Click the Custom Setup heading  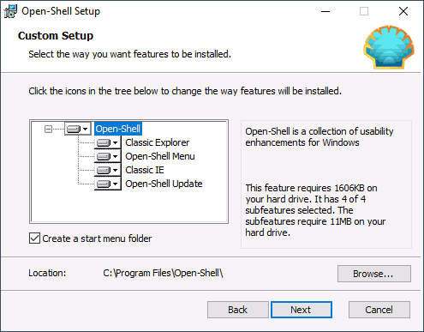click(x=56, y=36)
